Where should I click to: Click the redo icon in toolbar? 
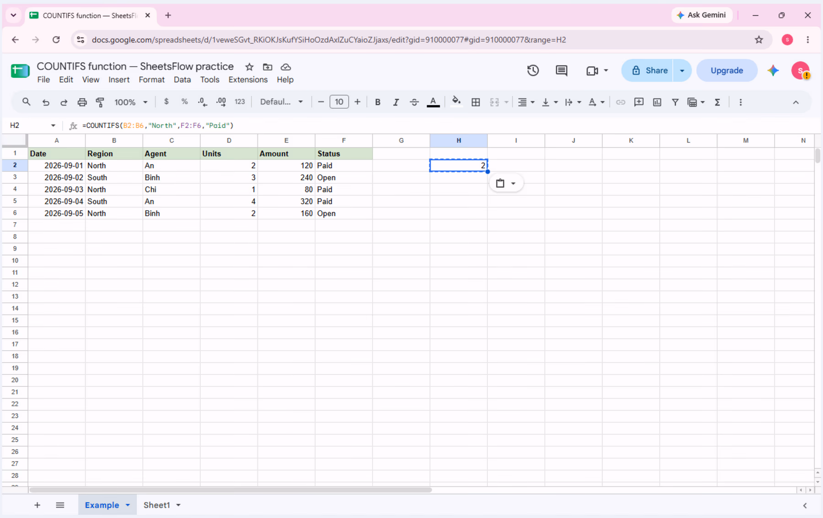(64, 102)
